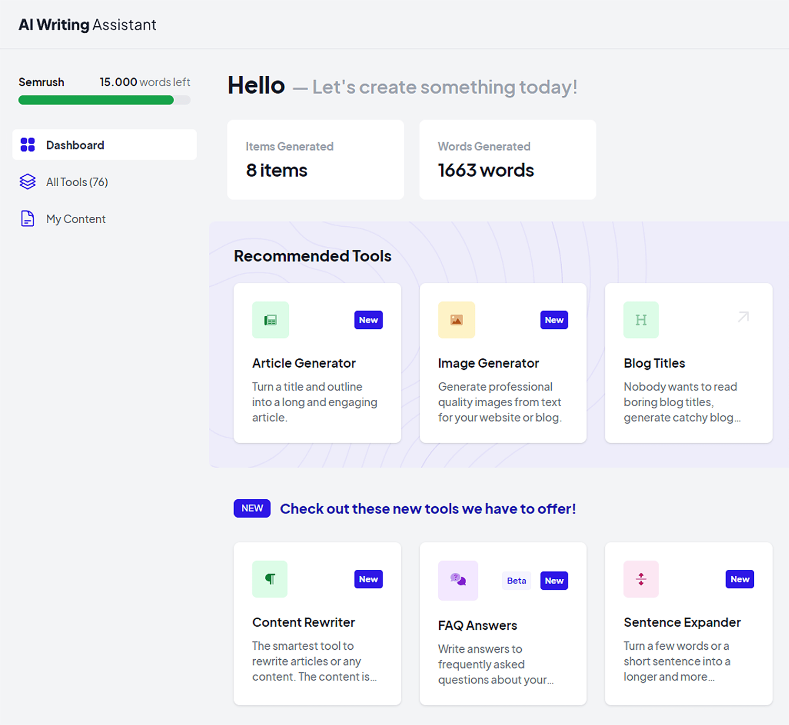Launch the Sentence Expander tool
Screen dimensions: 789x725
(x=689, y=623)
